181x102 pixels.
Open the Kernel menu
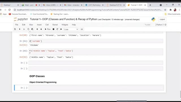55,25
